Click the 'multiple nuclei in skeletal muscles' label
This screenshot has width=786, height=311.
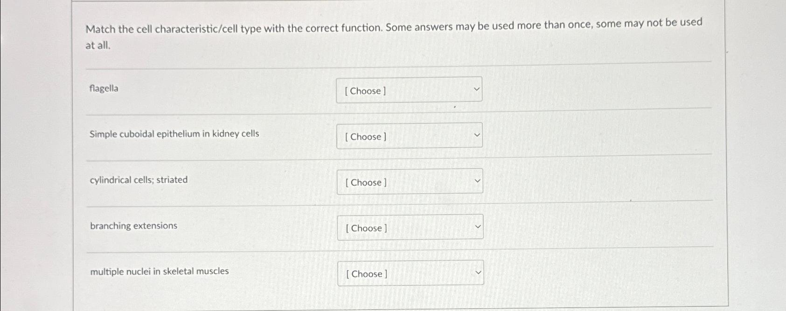click(x=159, y=271)
